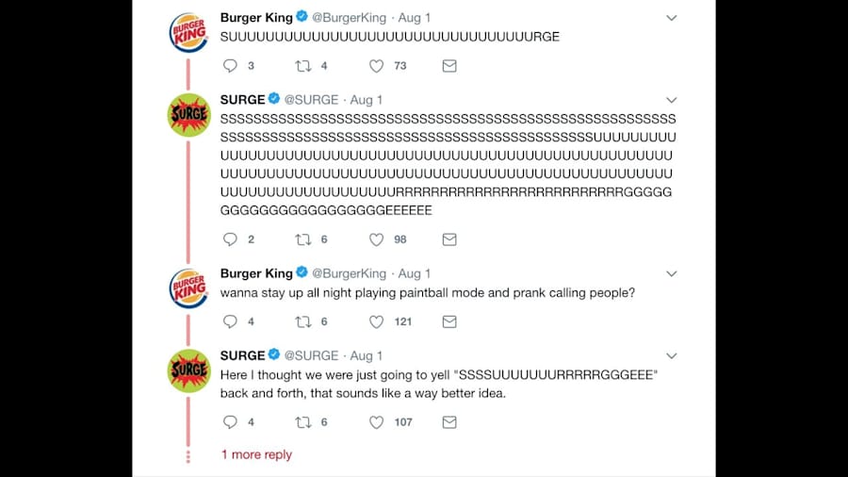Open options chevron on SURGE's long tweet
The width and height of the screenshot is (848, 477).
[x=671, y=100]
